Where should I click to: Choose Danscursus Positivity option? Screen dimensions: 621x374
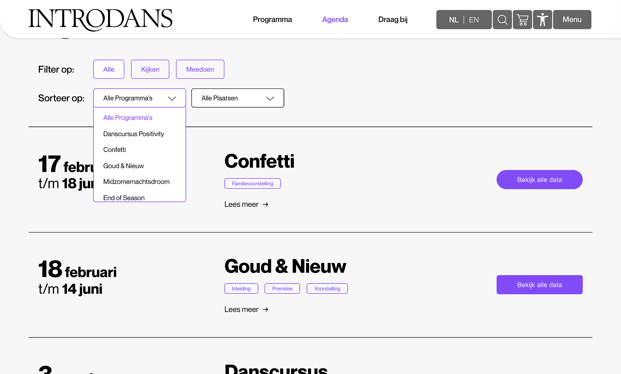point(133,134)
